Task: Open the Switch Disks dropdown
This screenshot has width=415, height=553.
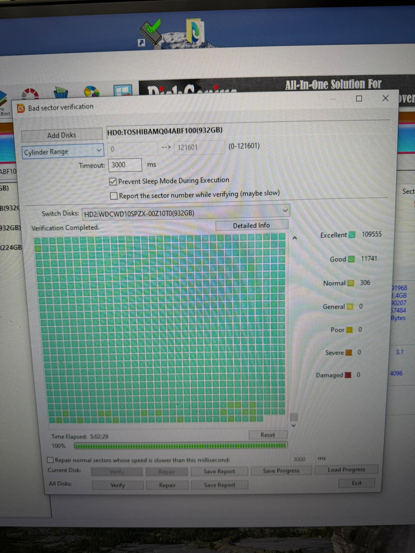Action: 186,213
